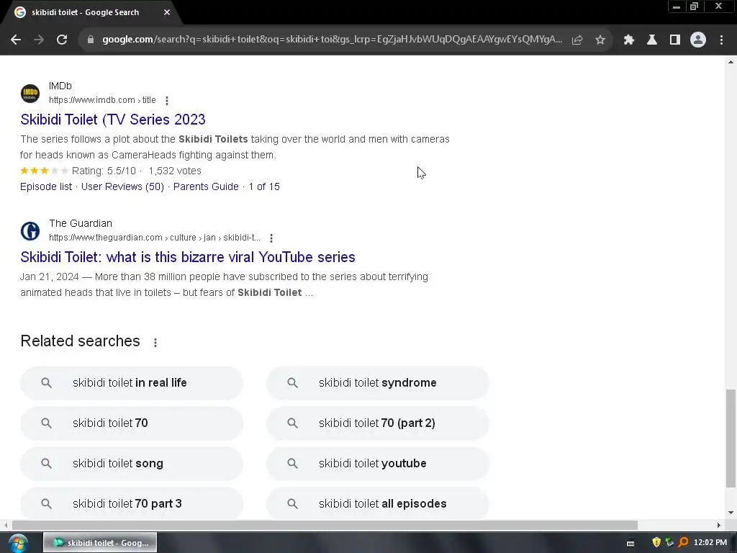Viewport: 737px width, 553px height.
Task: Search skibidi toilet syndrome
Action: point(378,383)
